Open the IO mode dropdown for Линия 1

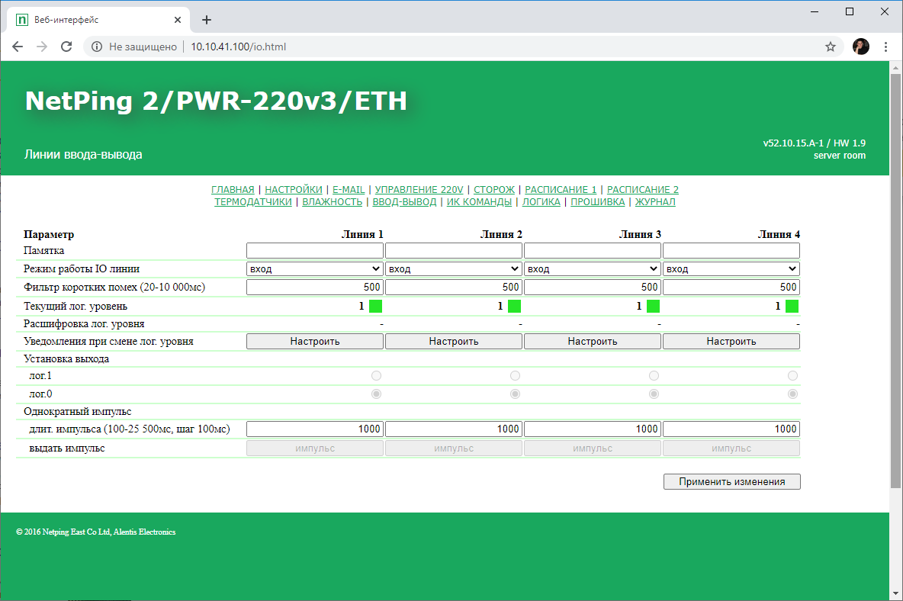click(315, 268)
